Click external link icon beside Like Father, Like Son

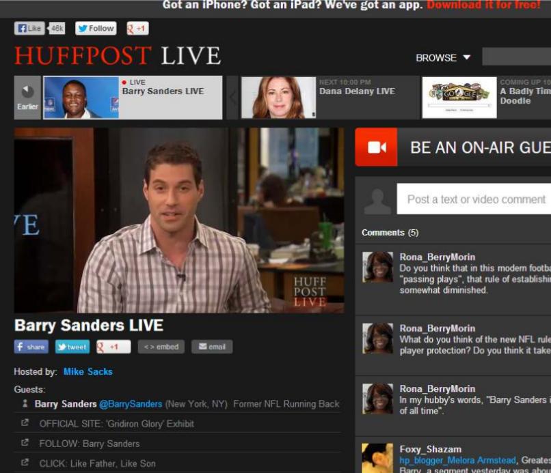click(25, 463)
